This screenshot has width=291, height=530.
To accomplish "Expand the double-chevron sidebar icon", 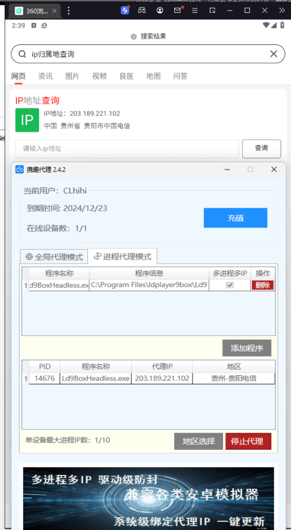I will pos(282,10).
